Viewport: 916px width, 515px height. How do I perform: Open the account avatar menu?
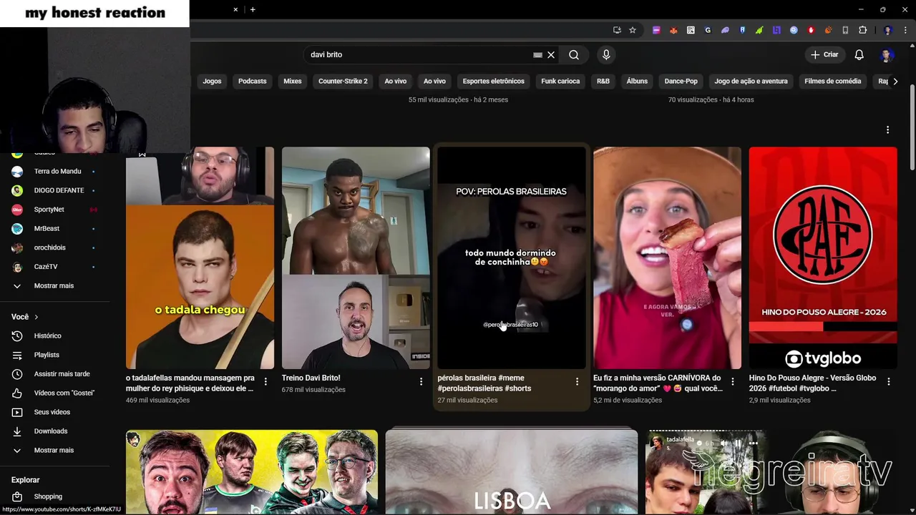887,55
